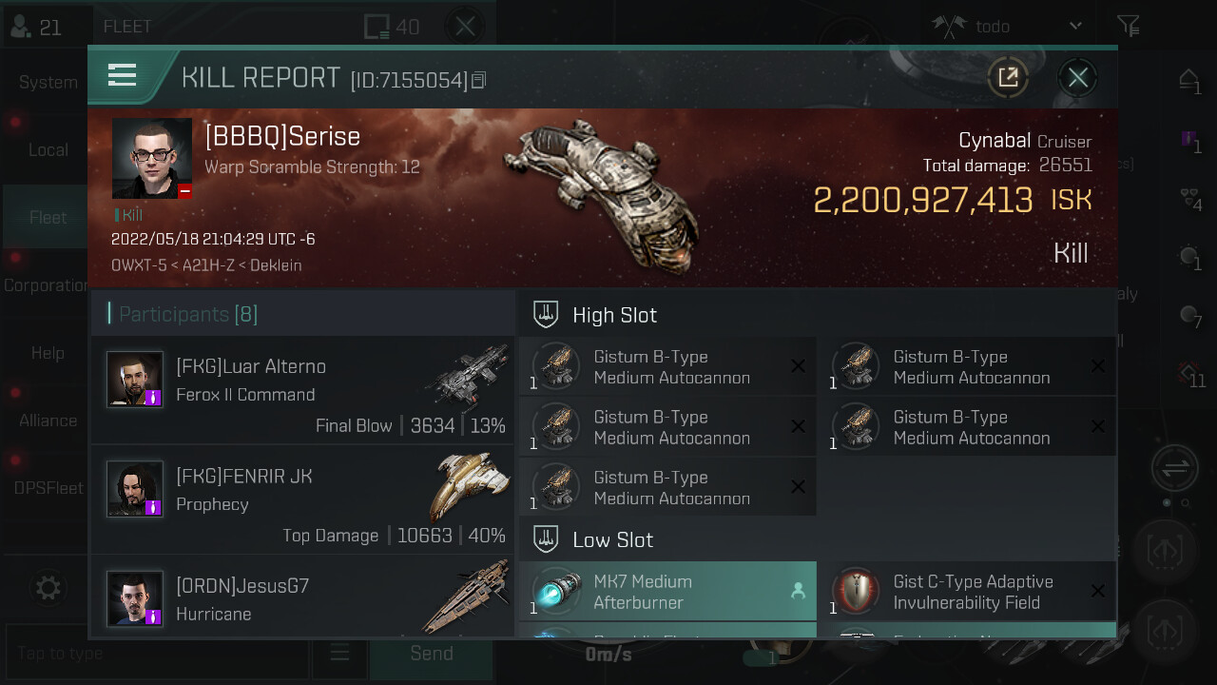1217x685 pixels.
Task: Send the chat message
Action: coord(432,653)
